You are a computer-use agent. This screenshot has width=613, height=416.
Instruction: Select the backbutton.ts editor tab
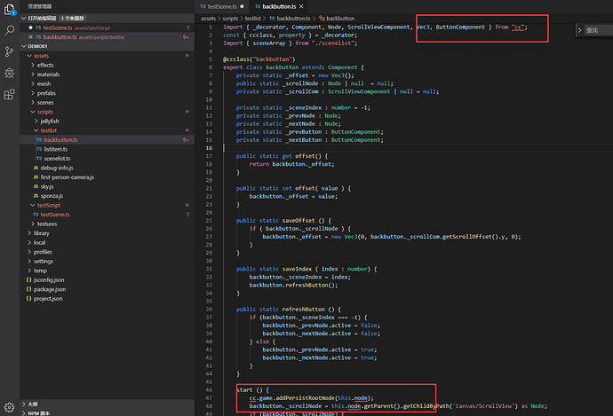278,6
